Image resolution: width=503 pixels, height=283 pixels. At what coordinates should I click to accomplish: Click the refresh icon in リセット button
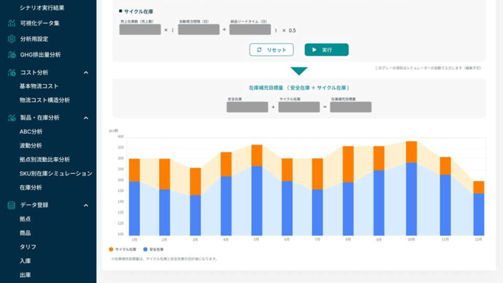click(x=260, y=50)
